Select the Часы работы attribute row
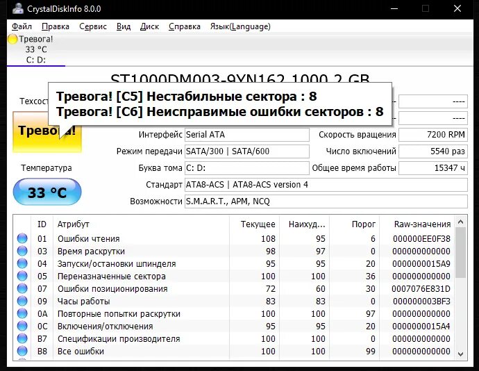The image size is (479, 371). pyautogui.click(x=234, y=302)
